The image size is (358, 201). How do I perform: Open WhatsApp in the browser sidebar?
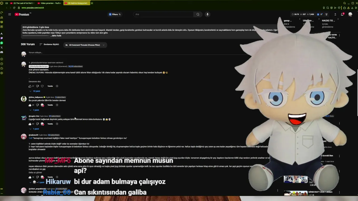click(x=2, y=43)
